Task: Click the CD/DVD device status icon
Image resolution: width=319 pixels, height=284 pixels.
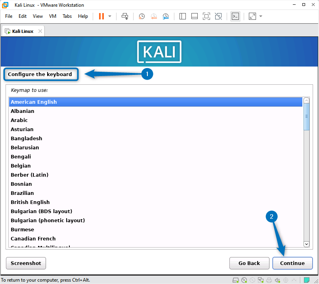Action: click(244, 280)
